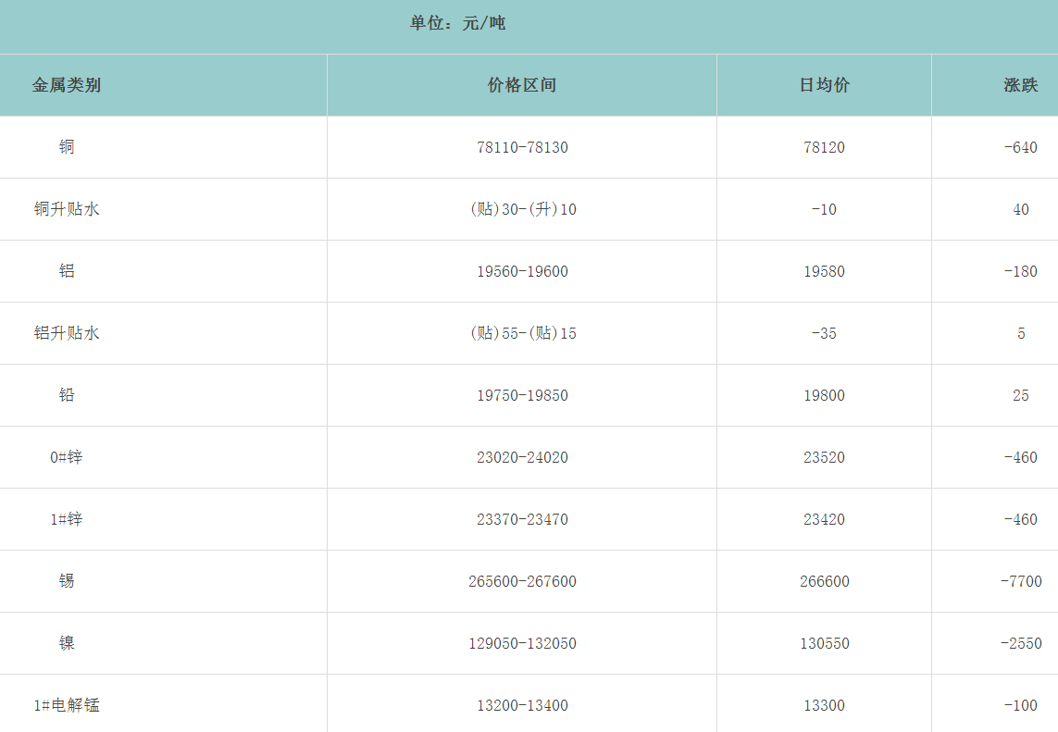Click the 单位：元/吨 unit caption

click(x=458, y=23)
